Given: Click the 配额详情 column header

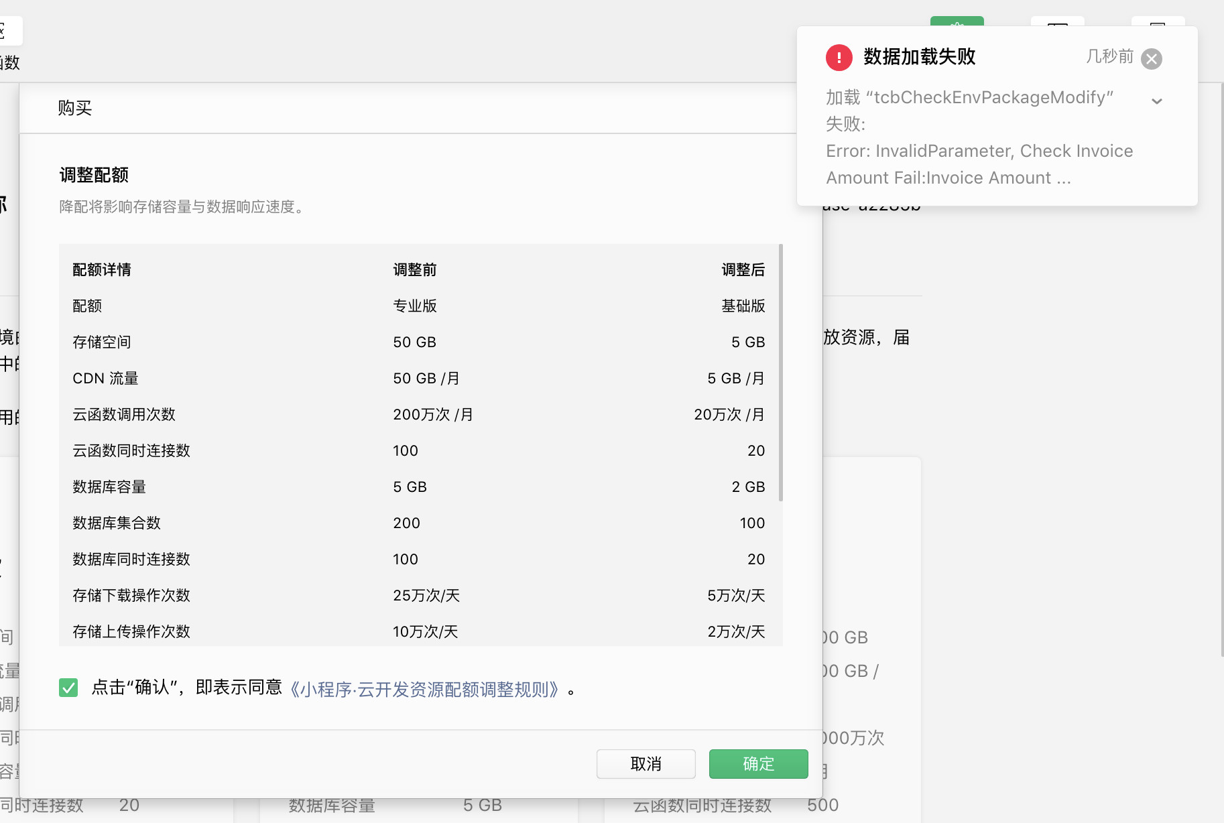Looking at the screenshot, I should click(x=102, y=270).
